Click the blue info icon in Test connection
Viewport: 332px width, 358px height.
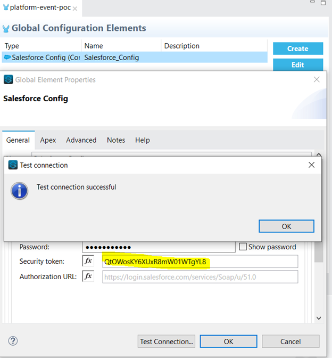click(19, 191)
